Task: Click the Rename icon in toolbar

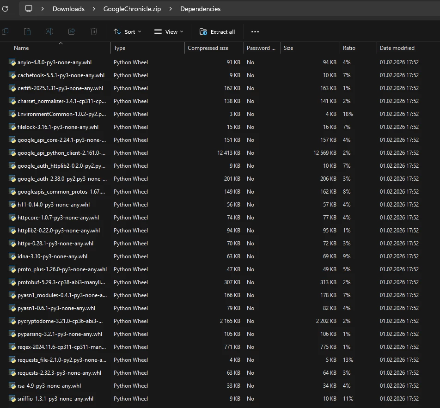Action: click(49, 31)
